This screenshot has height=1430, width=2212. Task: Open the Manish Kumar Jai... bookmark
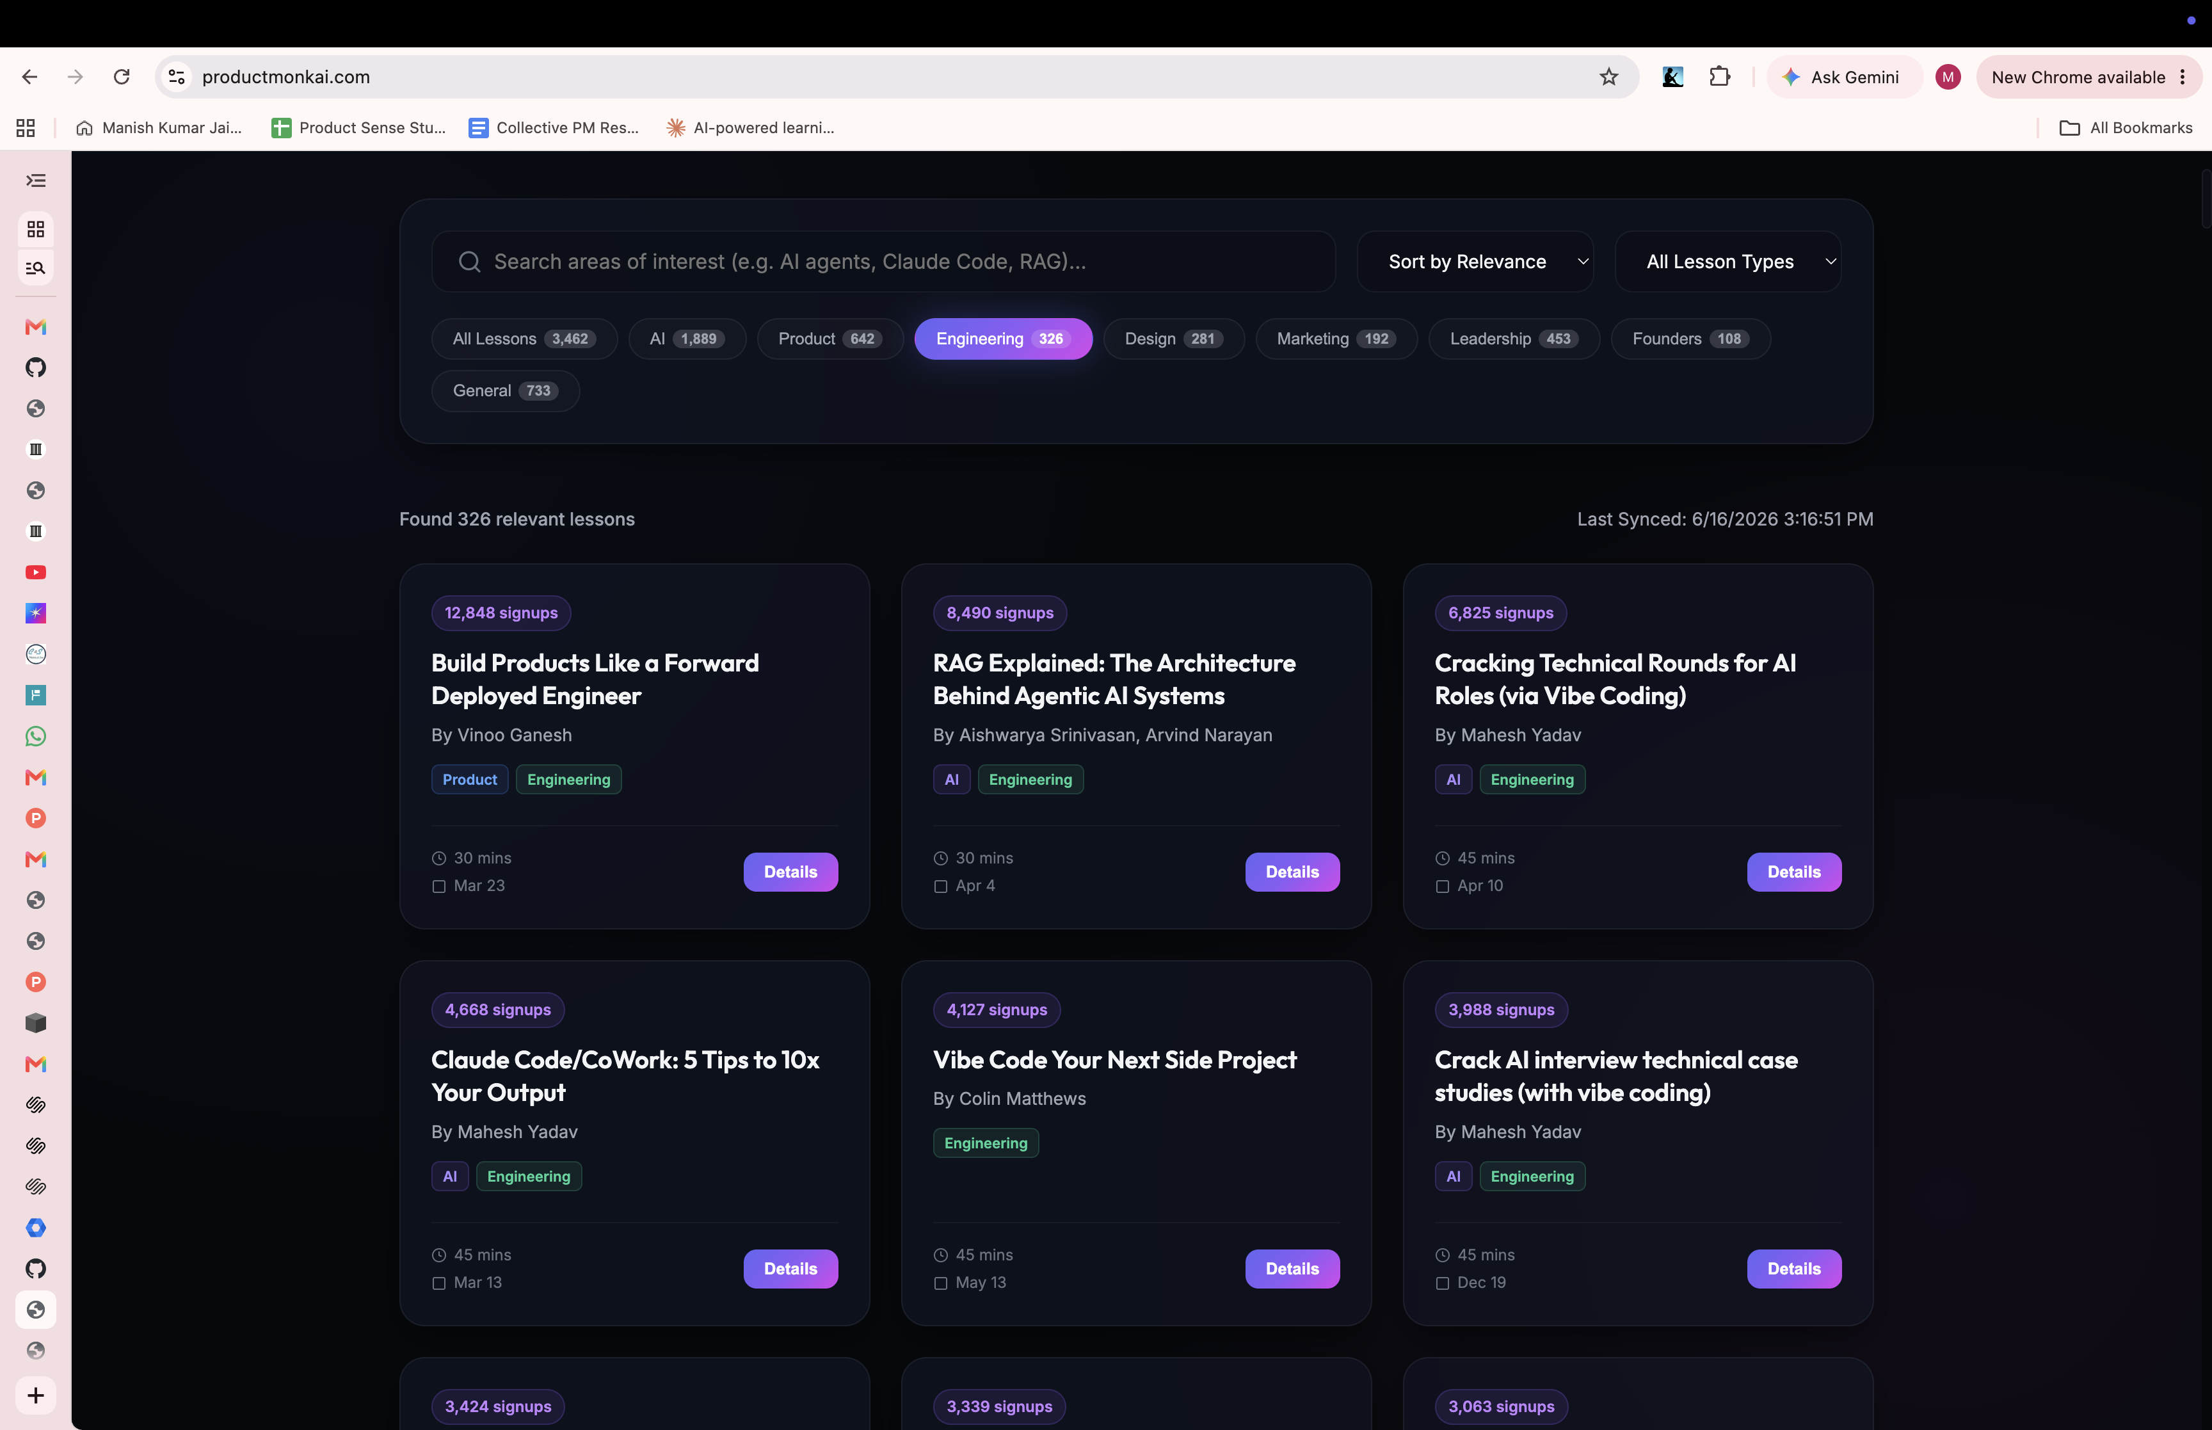coord(159,127)
